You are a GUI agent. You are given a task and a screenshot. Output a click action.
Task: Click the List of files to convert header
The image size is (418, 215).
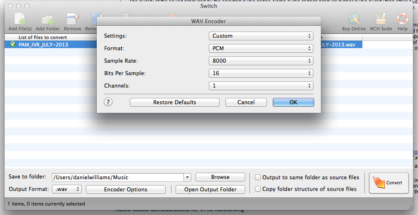[43, 37]
